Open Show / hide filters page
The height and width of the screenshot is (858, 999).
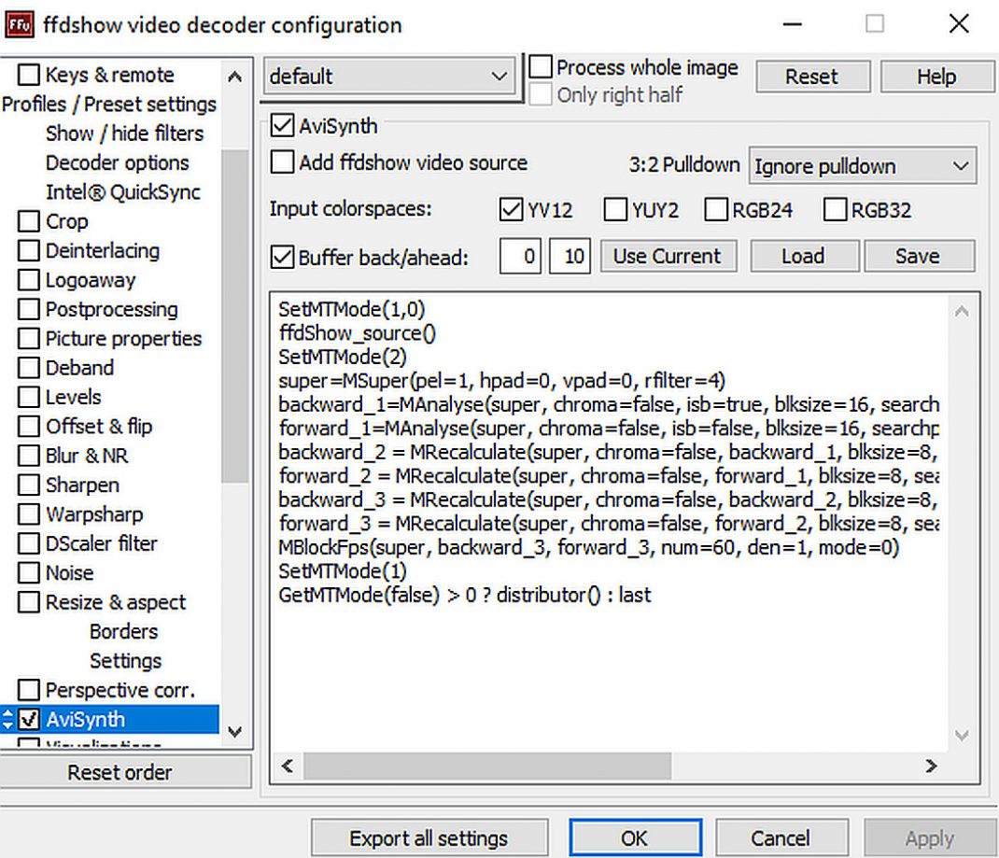pos(124,134)
